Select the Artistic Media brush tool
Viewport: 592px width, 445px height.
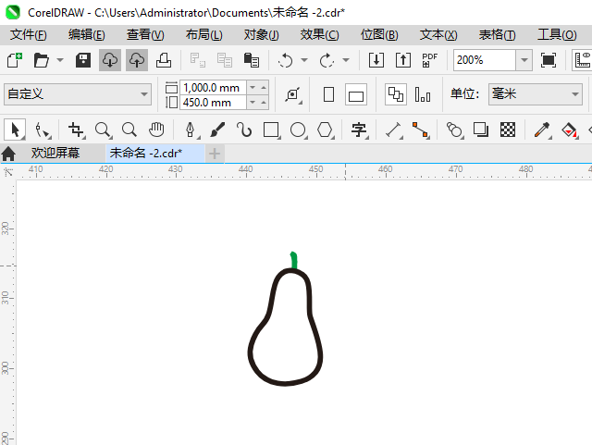pos(217,130)
